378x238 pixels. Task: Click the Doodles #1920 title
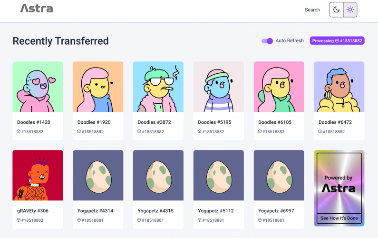(x=94, y=122)
